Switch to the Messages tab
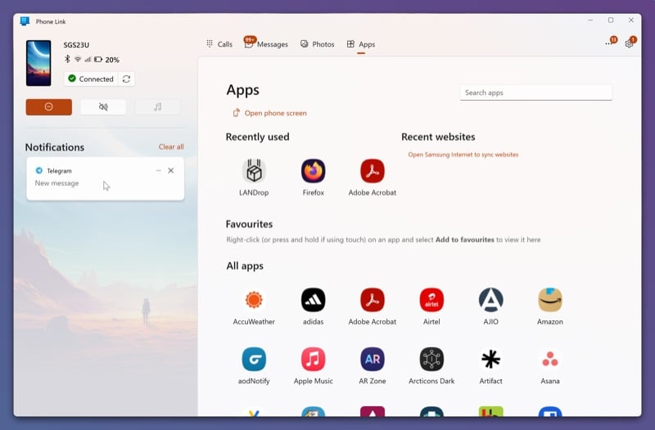Screen dimensions: 655x430 click(266, 44)
